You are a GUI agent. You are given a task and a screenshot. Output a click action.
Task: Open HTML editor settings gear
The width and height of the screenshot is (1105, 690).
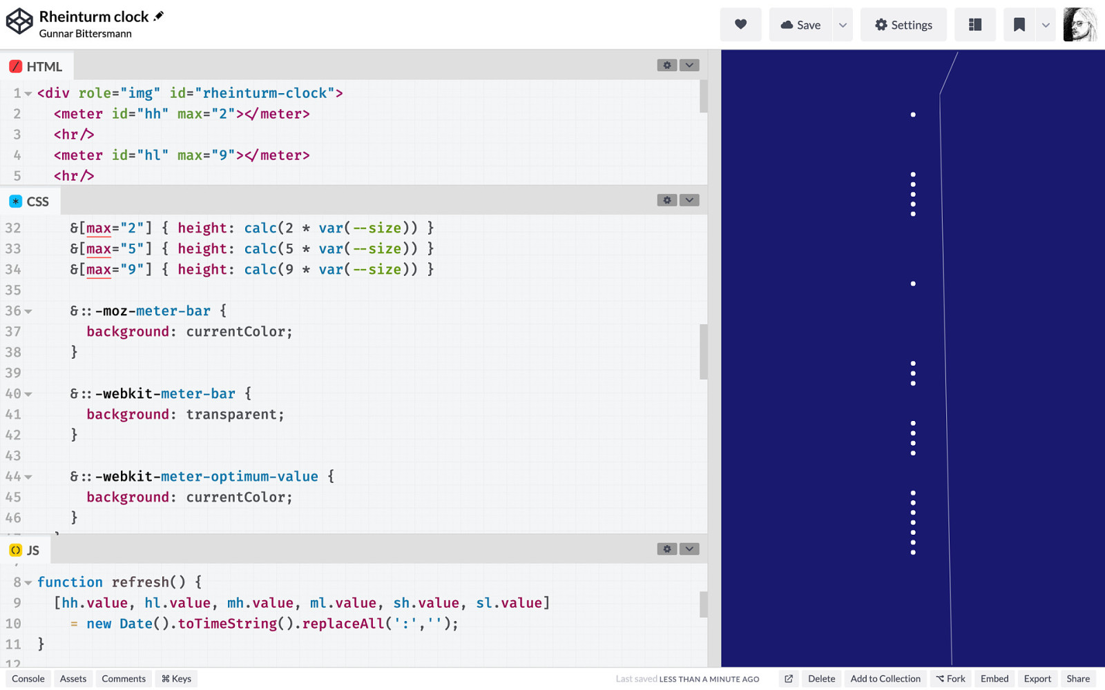coord(667,65)
